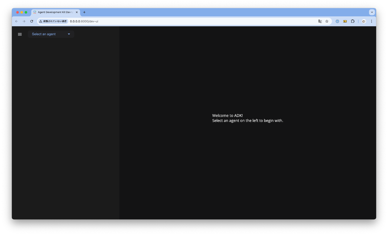The height and width of the screenshot is (235, 388).
Task: Reload the dev-ui page
Action: click(x=32, y=21)
